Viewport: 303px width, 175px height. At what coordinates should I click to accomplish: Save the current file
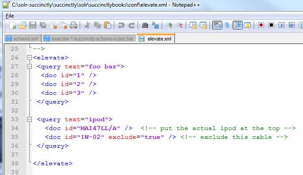point(33,26)
